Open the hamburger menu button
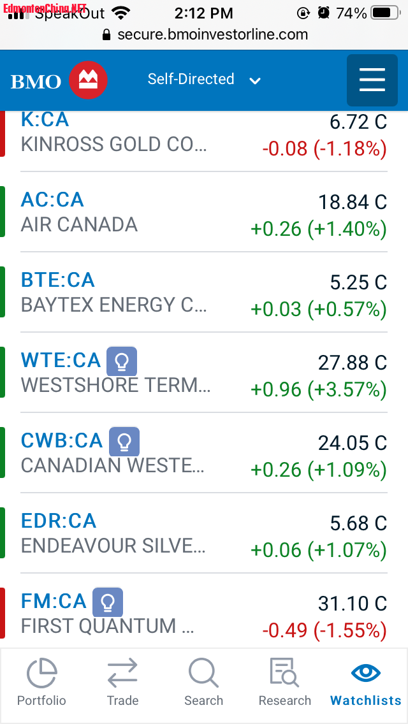Screen dimensions: 408x724 coord(372,80)
